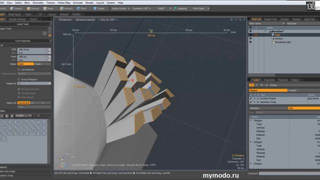Select the Outer edges option

tap(42, 64)
